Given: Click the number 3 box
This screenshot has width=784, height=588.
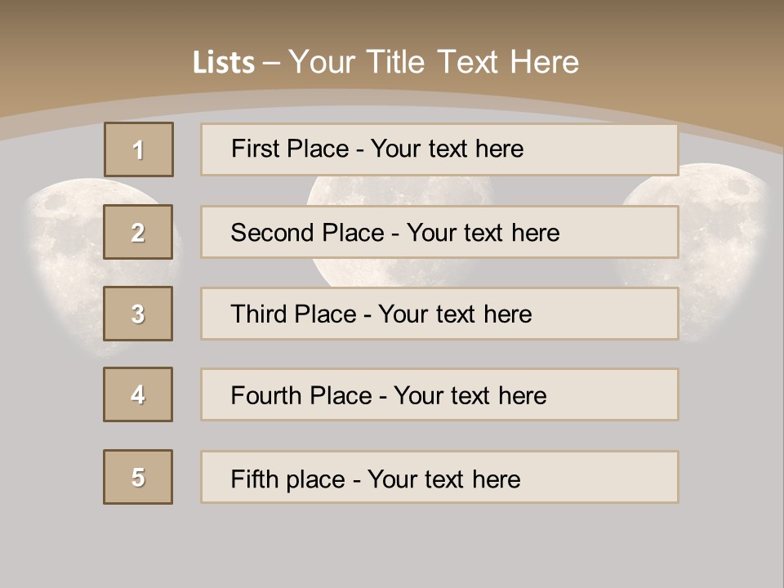Looking at the screenshot, I should [138, 314].
